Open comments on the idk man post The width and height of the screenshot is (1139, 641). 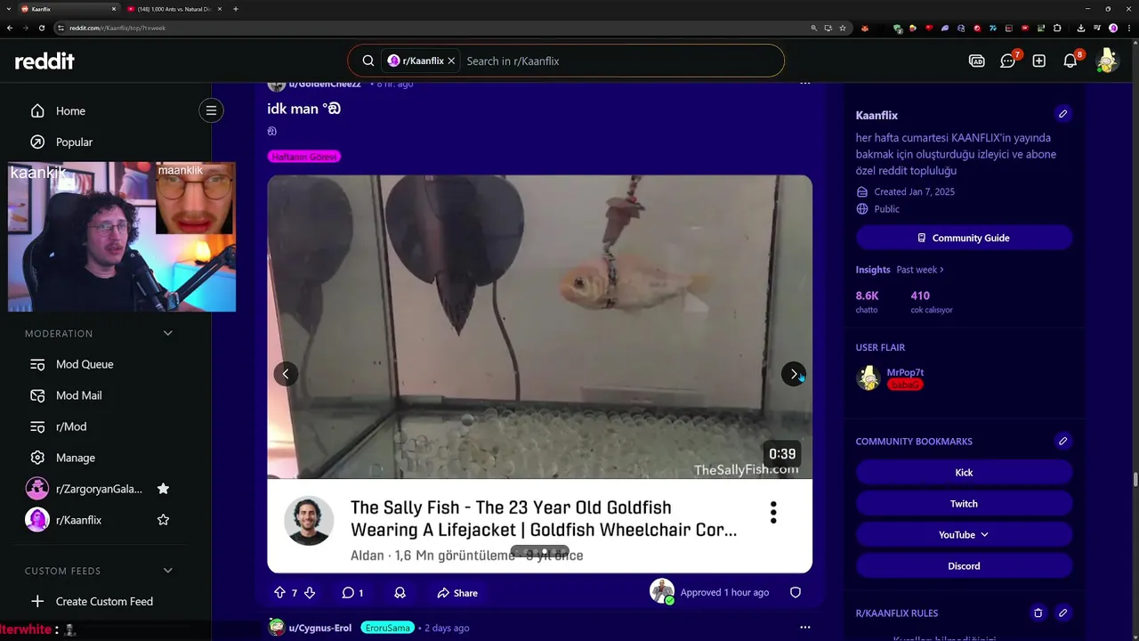coord(352,593)
